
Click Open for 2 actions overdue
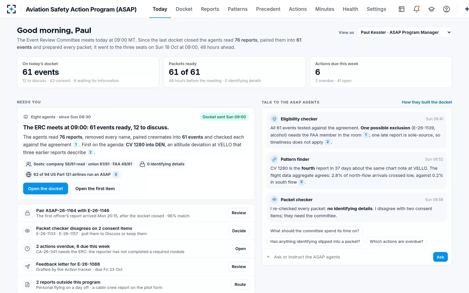point(240,249)
